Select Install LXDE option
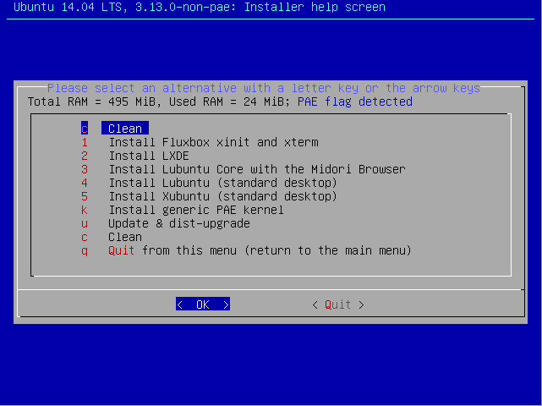The height and width of the screenshot is (406, 542). (x=149, y=156)
